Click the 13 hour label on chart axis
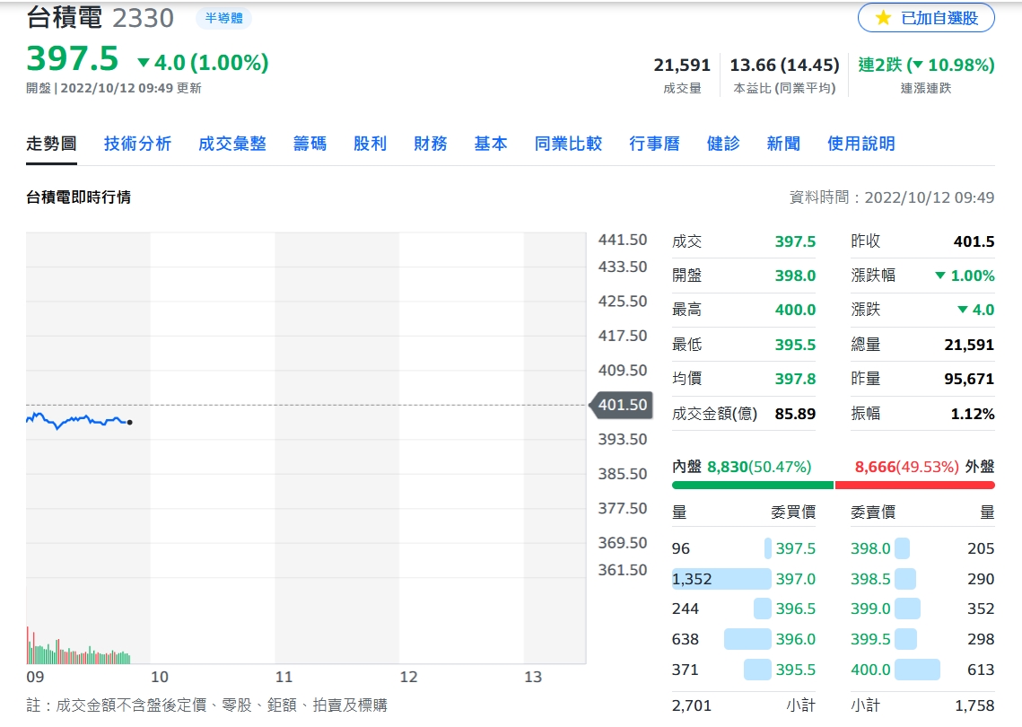The width and height of the screenshot is (1022, 727). (x=533, y=677)
